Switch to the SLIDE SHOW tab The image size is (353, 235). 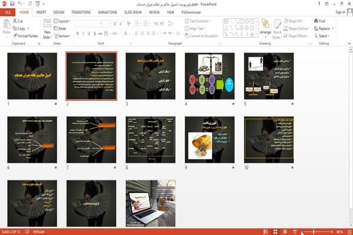(133, 12)
